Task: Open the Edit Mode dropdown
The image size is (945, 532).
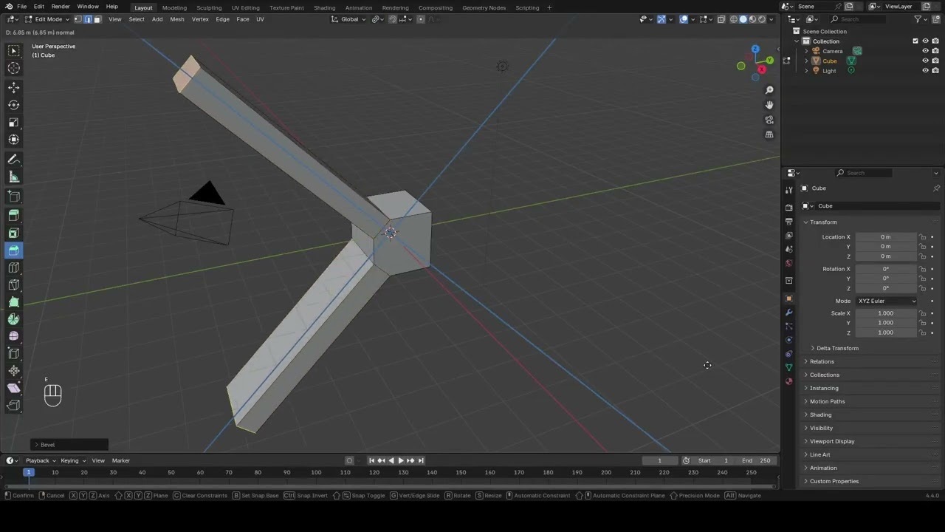Action: pos(47,19)
